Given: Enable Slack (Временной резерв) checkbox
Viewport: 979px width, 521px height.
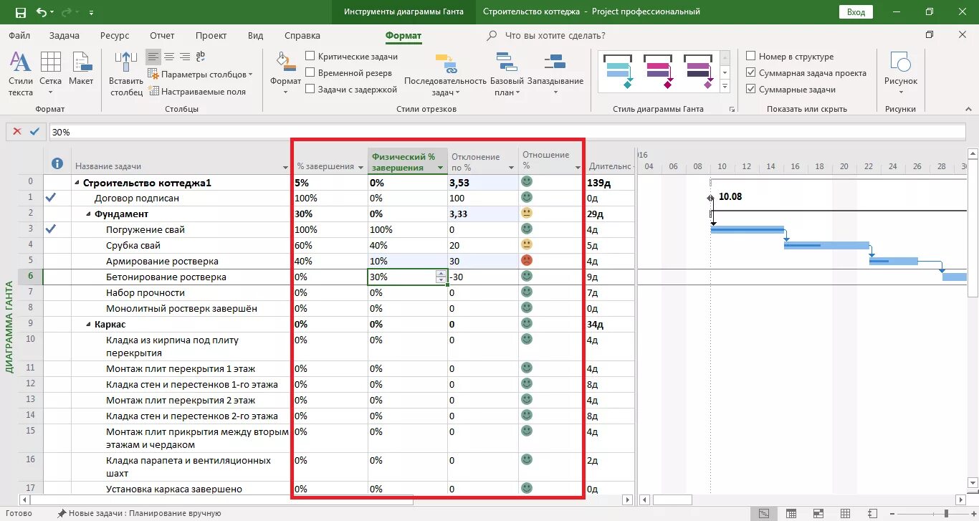Looking at the screenshot, I should point(310,72).
